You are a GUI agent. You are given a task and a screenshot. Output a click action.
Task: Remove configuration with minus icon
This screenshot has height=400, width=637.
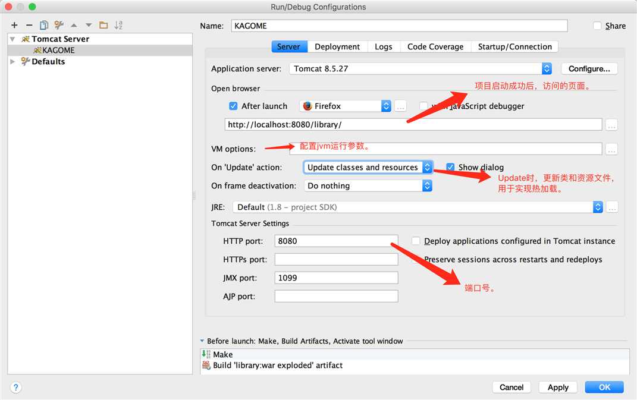(x=29, y=25)
